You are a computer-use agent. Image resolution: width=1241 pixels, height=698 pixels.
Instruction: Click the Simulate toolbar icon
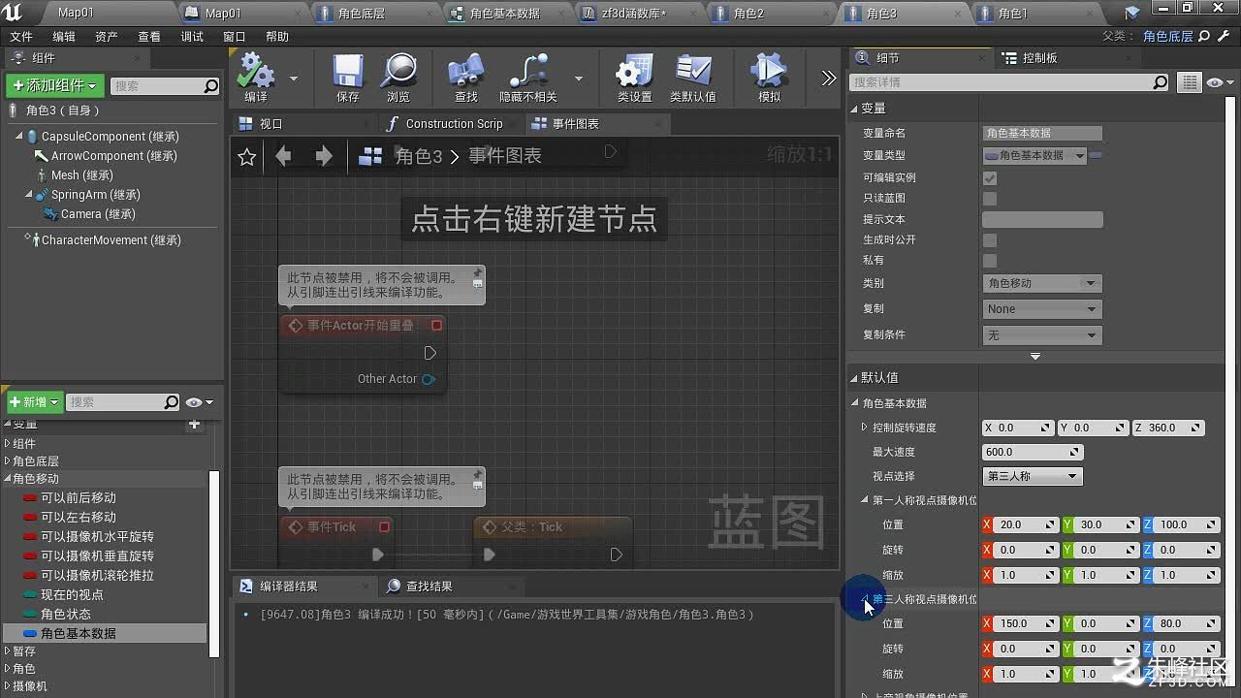tap(769, 73)
